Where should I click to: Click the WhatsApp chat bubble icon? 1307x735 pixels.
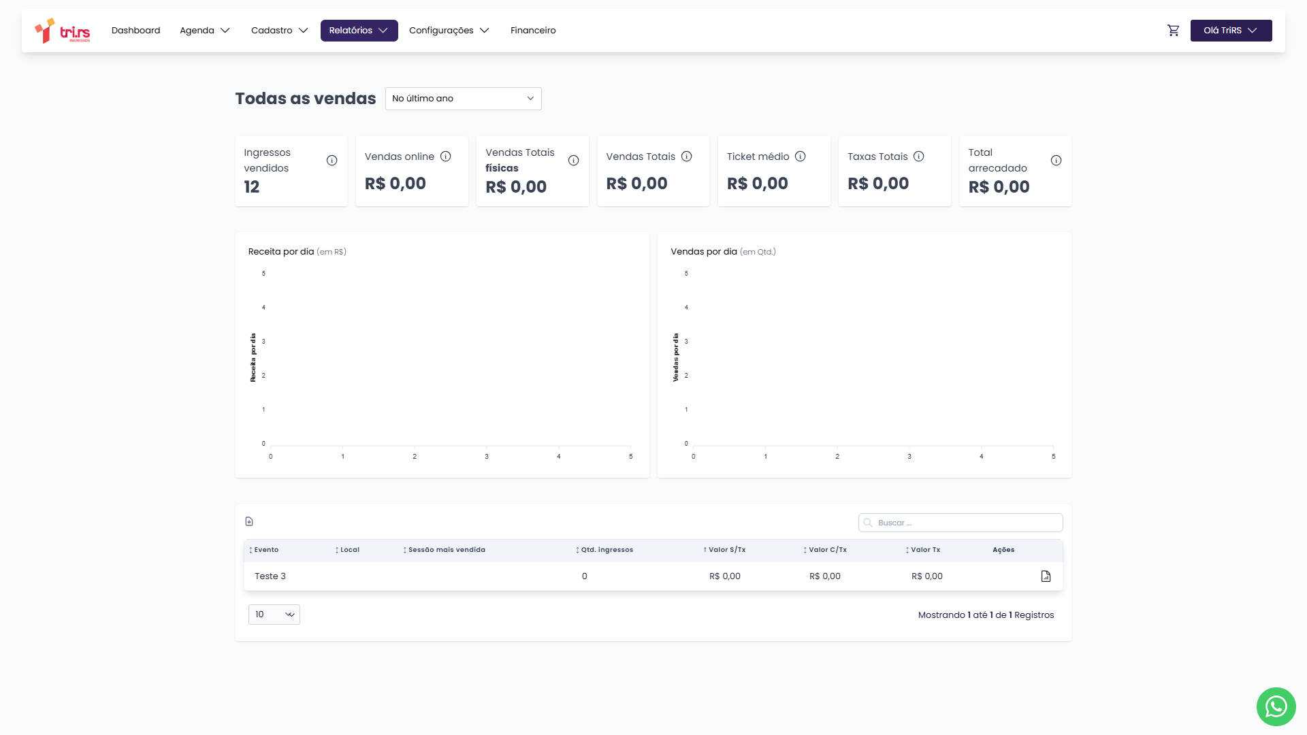coord(1276,706)
